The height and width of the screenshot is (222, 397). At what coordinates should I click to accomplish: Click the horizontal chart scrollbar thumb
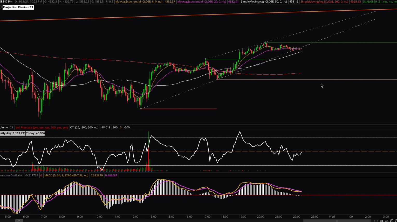337,221
